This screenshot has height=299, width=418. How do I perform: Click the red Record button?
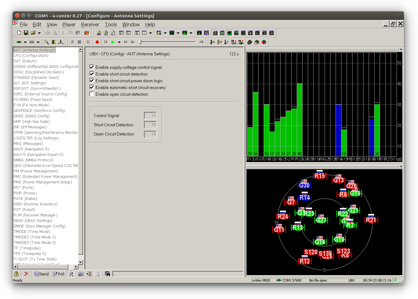97,42
